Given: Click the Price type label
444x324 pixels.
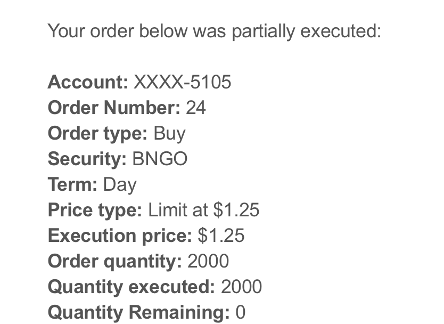Looking at the screenshot, I should (95, 210).
